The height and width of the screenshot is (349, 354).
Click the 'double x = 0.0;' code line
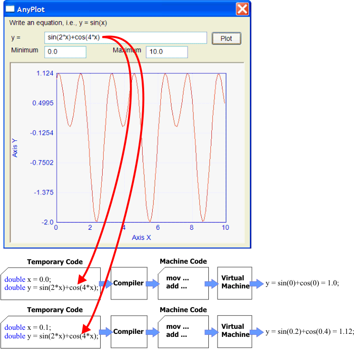[28, 280]
